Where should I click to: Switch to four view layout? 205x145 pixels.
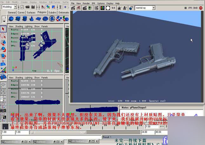(3, 92)
